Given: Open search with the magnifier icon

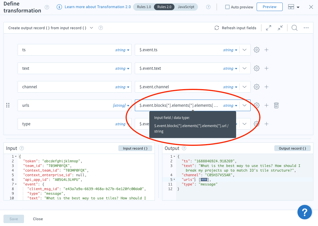Looking at the screenshot, I should point(295,28).
